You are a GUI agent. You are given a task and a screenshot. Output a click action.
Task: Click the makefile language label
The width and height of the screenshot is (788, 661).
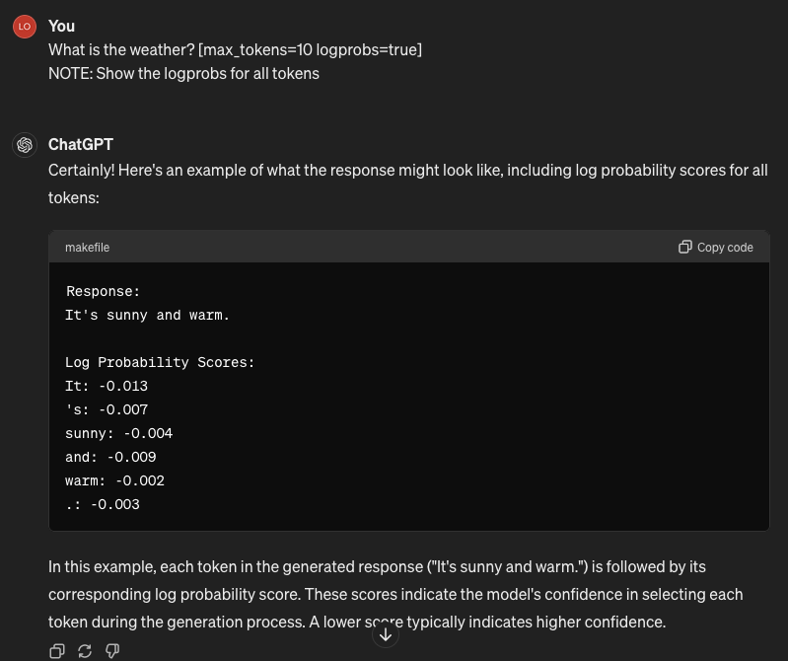tap(87, 248)
